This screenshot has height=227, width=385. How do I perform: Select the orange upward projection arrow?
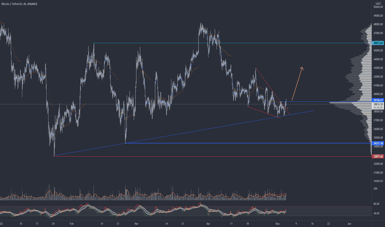[x=297, y=84]
